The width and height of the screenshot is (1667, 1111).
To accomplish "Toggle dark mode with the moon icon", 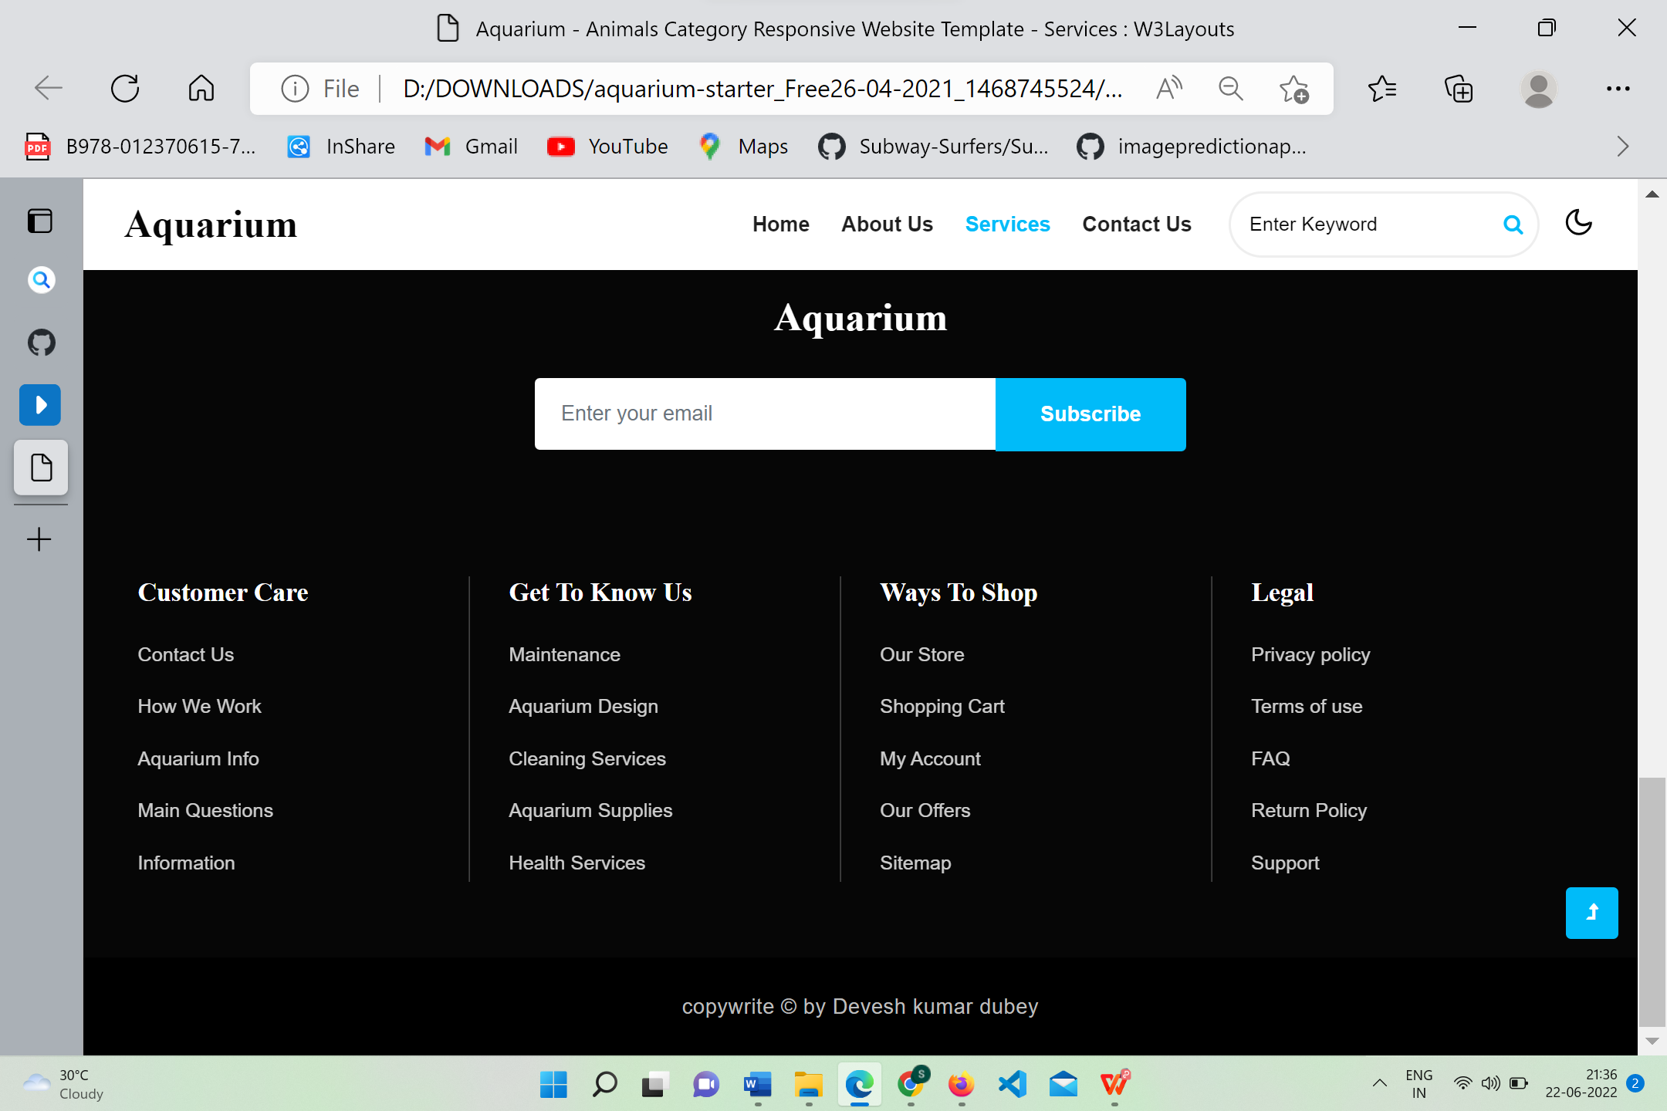I will point(1578,223).
